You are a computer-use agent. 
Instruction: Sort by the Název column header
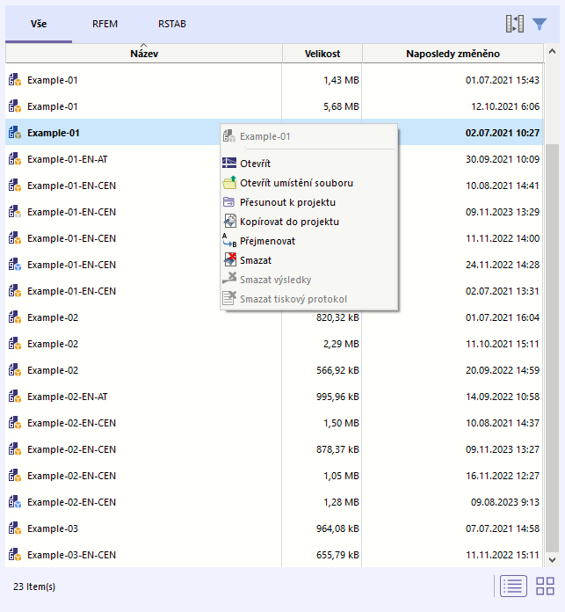pos(143,54)
